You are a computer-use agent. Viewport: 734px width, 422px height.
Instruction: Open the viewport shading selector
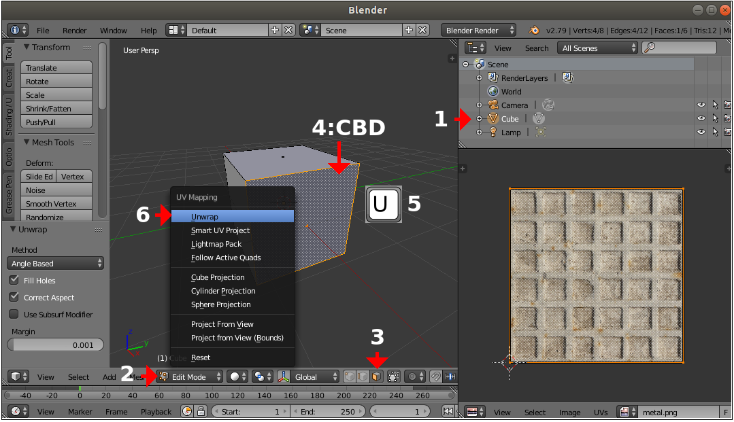pyautogui.click(x=237, y=376)
